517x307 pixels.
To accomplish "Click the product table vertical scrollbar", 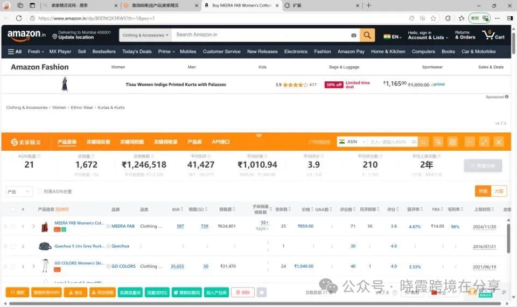I will [509, 238].
